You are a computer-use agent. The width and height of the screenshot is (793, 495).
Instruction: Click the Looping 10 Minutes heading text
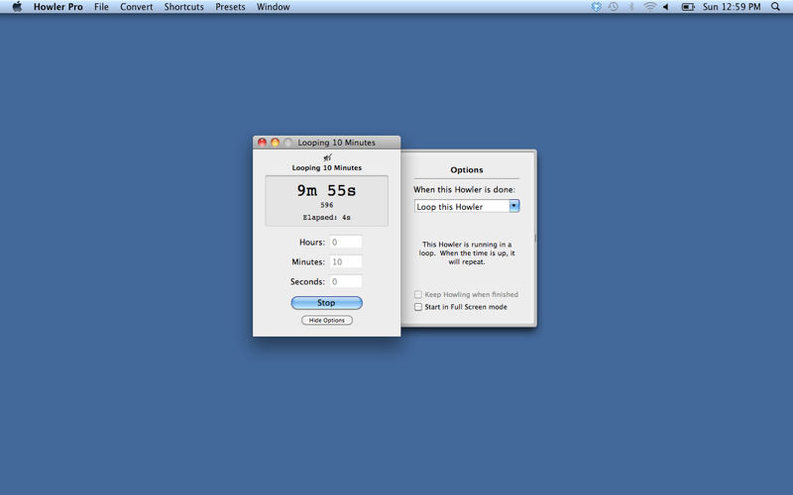[327, 167]
